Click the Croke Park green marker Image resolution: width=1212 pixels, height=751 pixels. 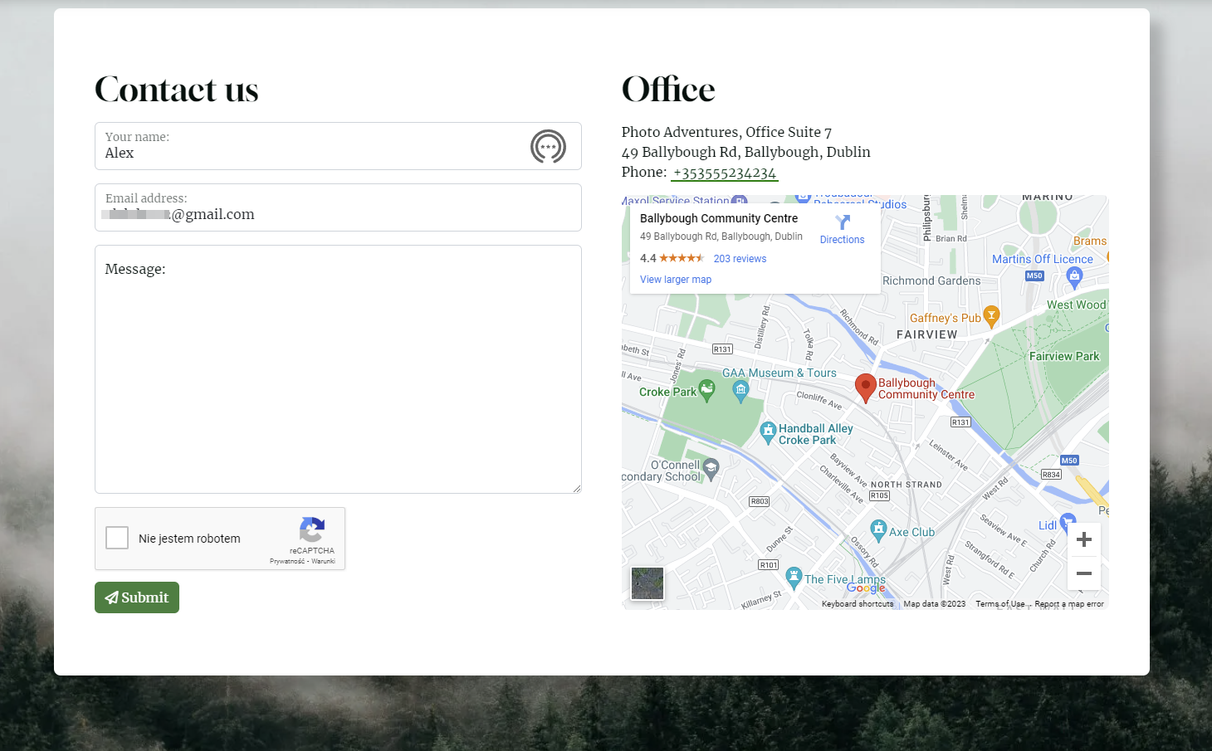(x=707, y=390)
